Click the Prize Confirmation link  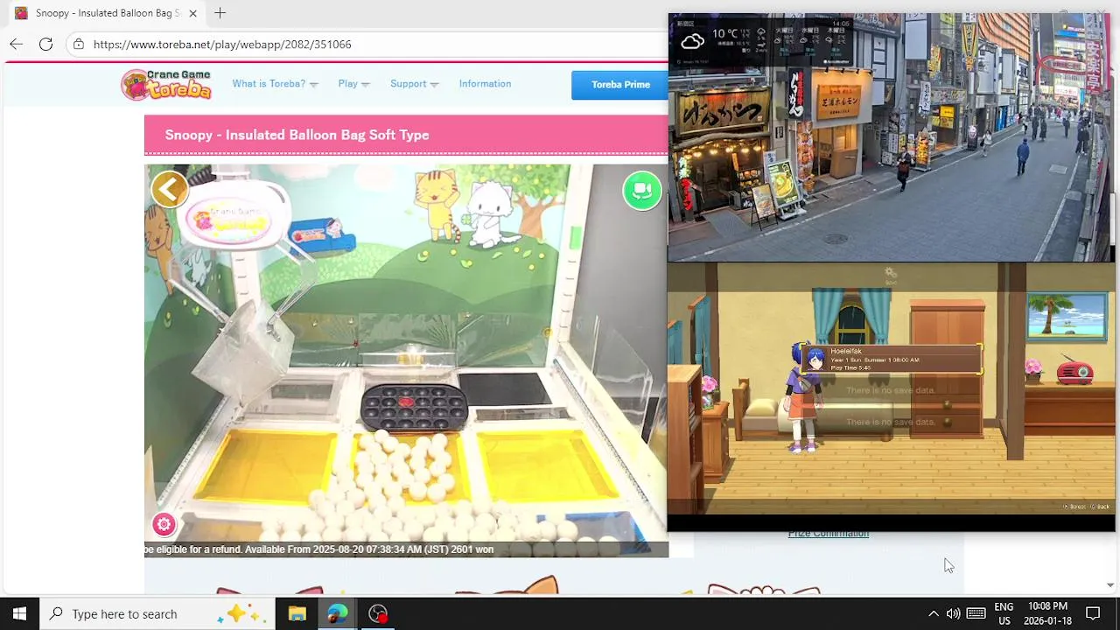click(x=828, y=534)
